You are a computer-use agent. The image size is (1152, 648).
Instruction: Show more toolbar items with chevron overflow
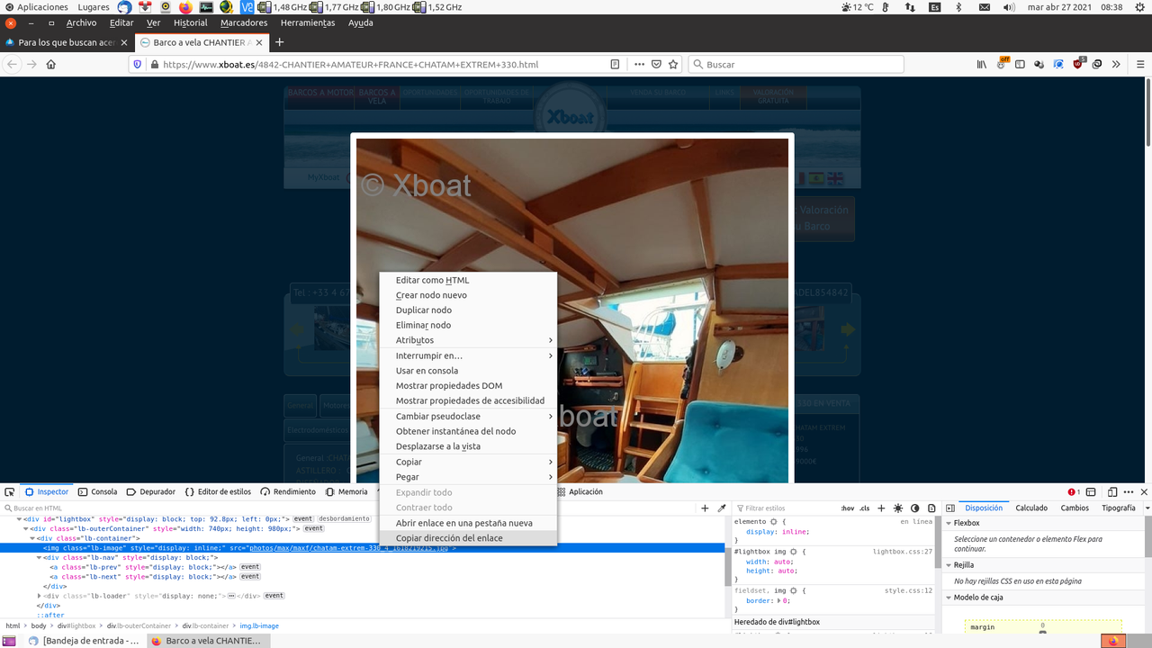(1116, 65)
